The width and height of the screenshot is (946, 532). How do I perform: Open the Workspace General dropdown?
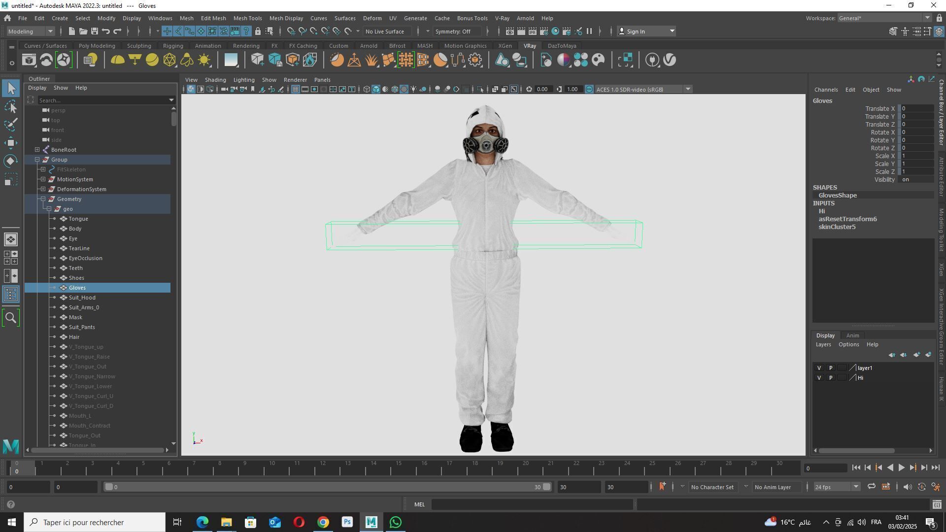pyautogui.click(x=884, y=18)
